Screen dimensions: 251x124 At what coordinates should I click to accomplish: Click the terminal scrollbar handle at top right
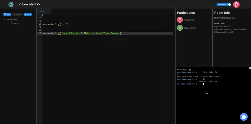point(250,68)
